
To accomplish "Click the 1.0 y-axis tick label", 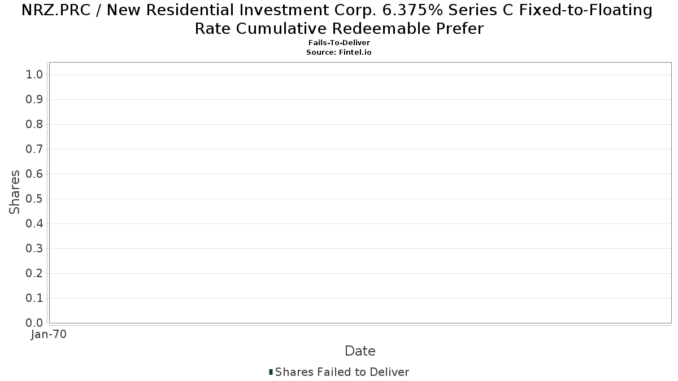I will point(34,75).
